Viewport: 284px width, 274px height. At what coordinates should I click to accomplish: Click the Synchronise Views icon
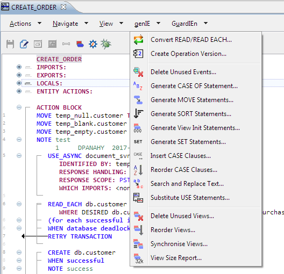pyautogui.click(x=138, y=244)
